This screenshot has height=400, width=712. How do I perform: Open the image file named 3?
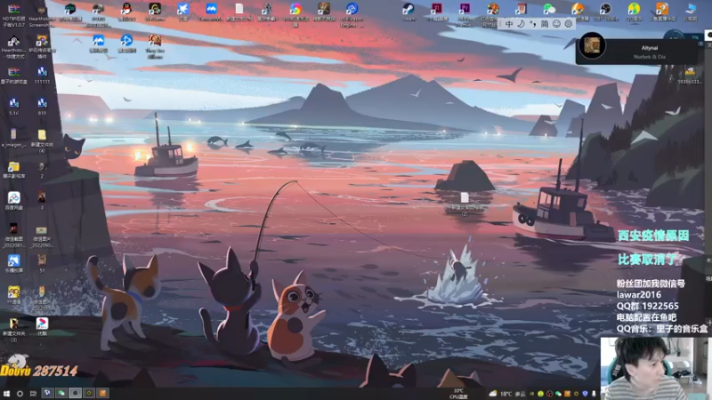coord(42,198)
